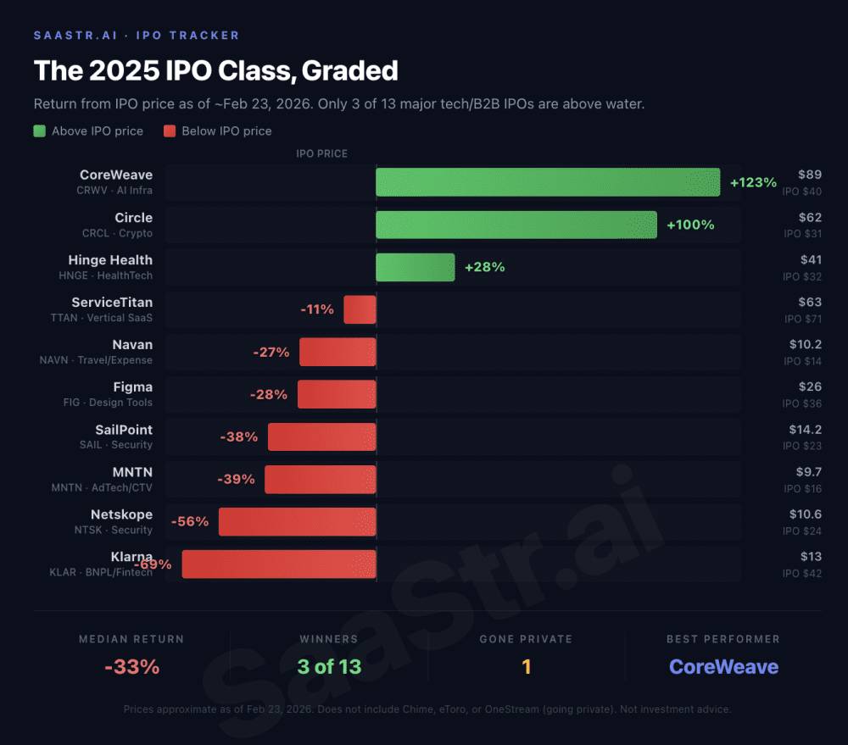Select the Circle +100% bar
Image resolution: width=848 pixels, height=745 pixels.
[516, 225]
